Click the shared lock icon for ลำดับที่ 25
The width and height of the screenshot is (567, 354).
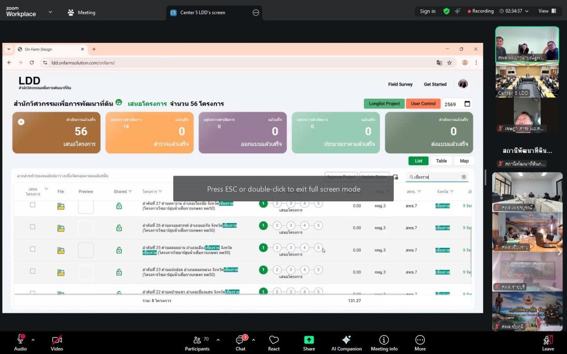[119, 250]
